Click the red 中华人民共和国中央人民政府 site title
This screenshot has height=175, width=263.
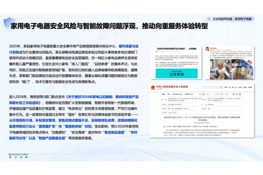pos(172,87)
